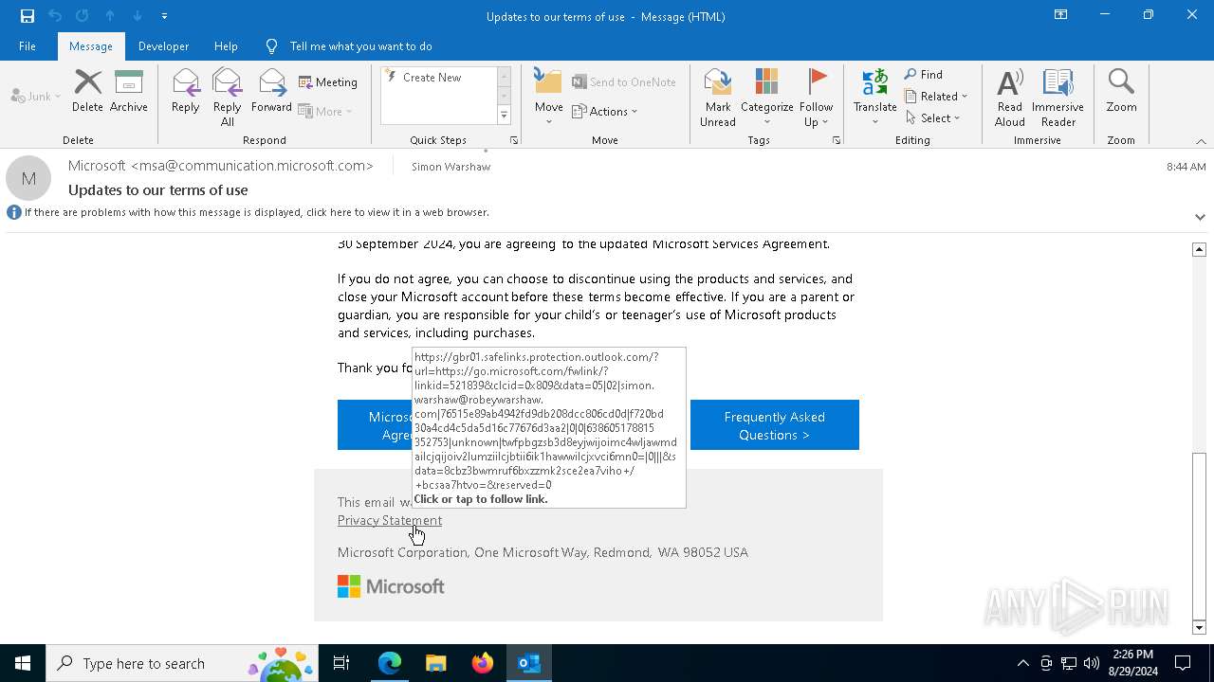Delete this message
The width and height of the screenshot is (1214, 682).
(x=87, y=91)
